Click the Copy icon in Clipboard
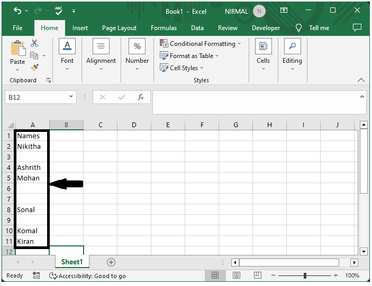Viewport: 372px width, 286px height. 34,55
